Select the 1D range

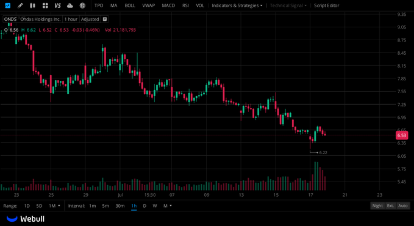pos(27,206)
